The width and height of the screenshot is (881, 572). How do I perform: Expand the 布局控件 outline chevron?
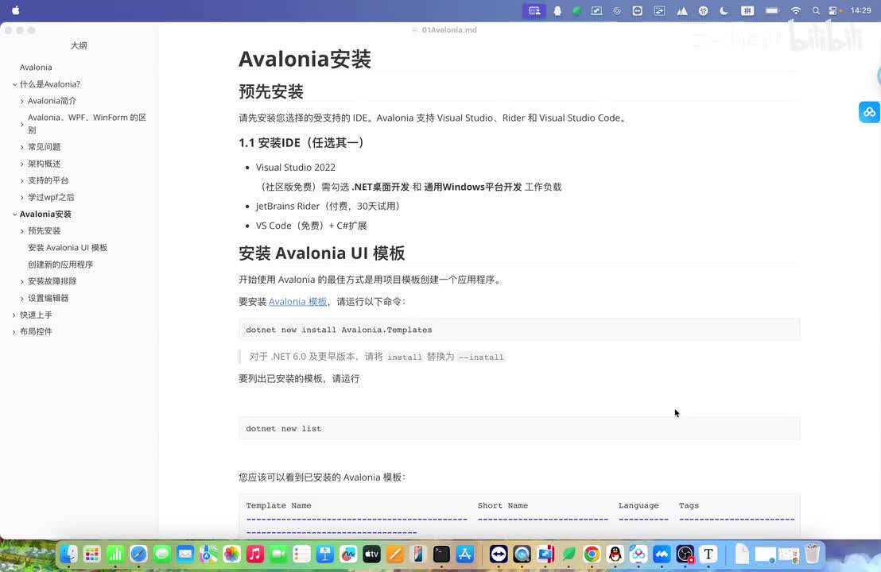point(14,332)
